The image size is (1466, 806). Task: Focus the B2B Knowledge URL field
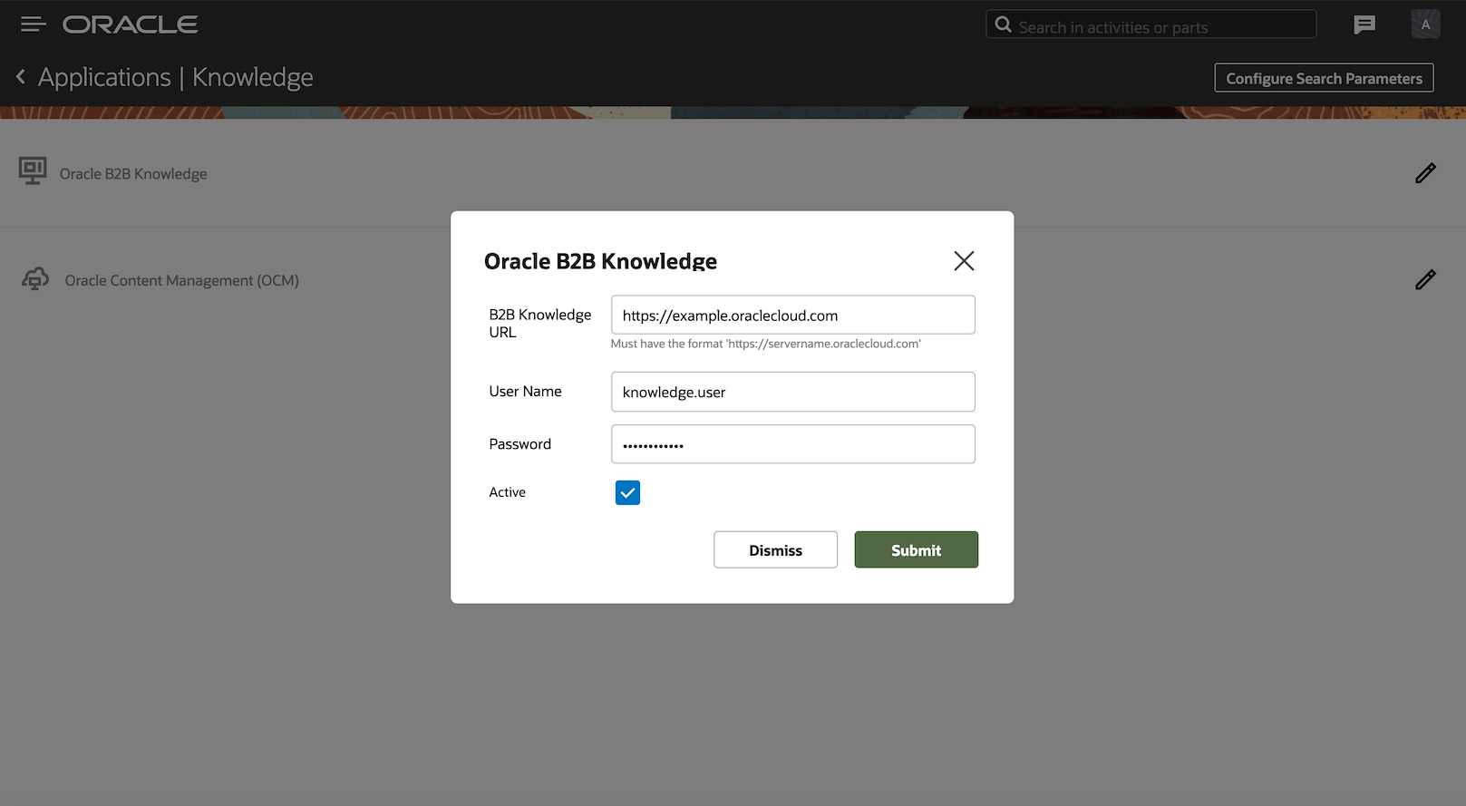coord(793,316)
